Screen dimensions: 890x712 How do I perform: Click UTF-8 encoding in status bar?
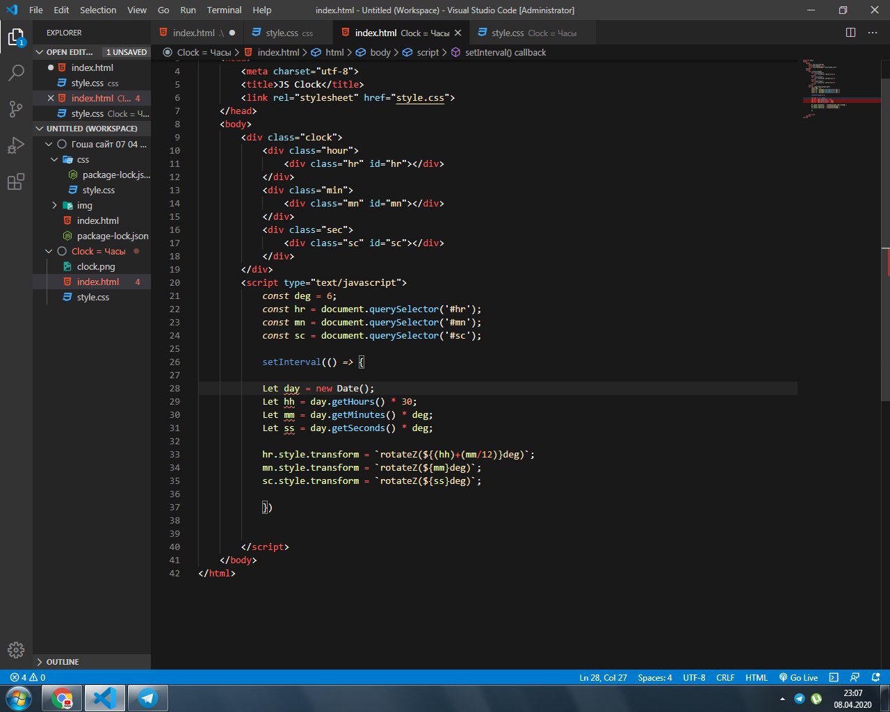point(694,677)
